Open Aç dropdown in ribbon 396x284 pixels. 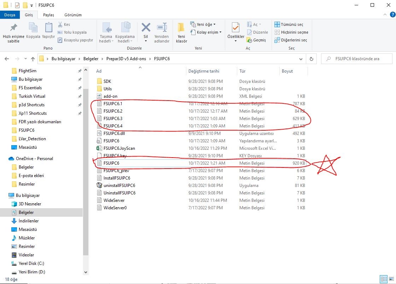[x=254, y=24]
